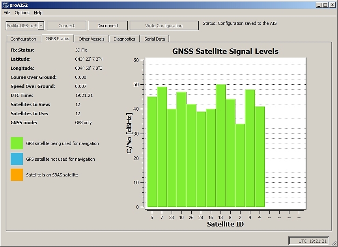338x247 pixels.
Task: Click the GNSS mode value 'GPS only'
Action: click(x=84, y=123)
